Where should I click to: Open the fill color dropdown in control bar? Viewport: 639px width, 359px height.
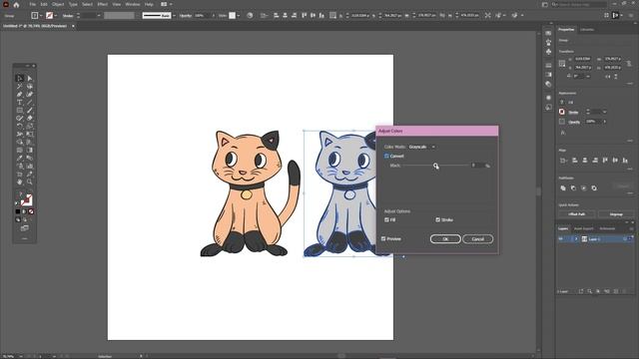point(41,16)
